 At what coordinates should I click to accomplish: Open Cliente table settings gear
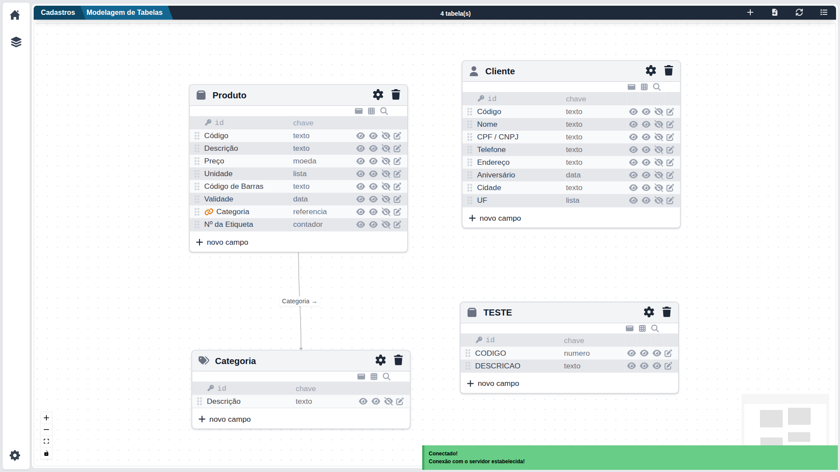(651, 70)
